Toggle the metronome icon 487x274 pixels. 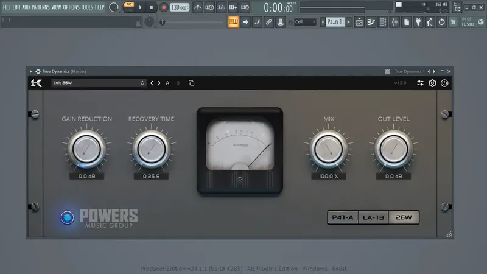197,7
